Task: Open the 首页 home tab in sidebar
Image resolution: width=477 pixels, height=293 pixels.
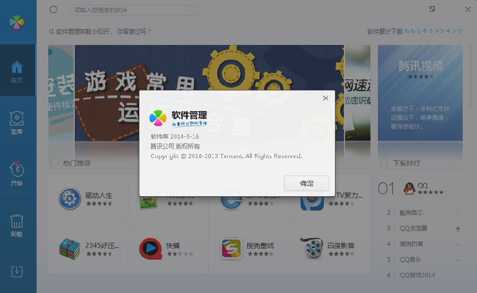Action: (17, 71)
